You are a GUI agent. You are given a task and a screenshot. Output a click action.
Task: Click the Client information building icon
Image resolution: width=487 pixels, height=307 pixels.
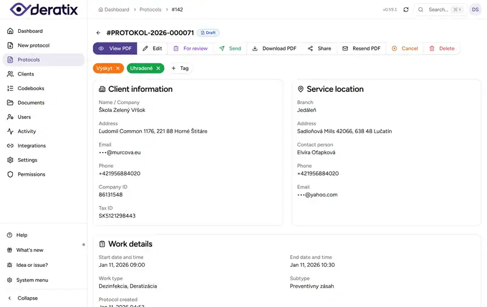tap(102, 89)
